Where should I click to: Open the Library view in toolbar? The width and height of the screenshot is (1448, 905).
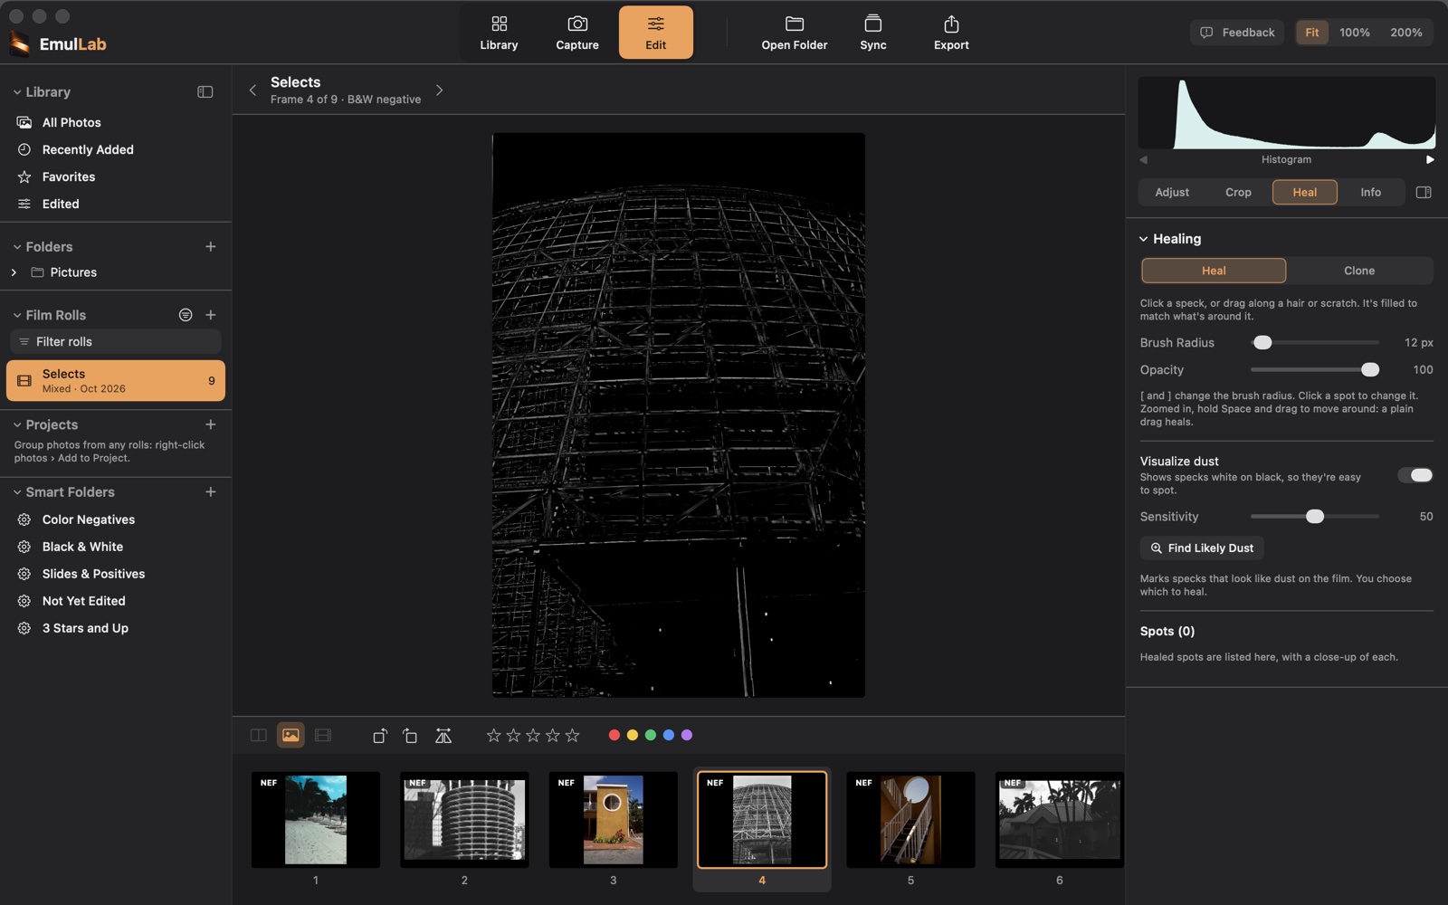click(499, 33)
